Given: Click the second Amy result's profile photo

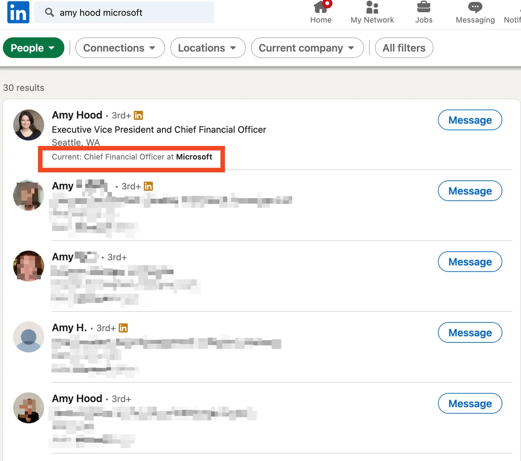Looking at the screenshot, I should 29,196.
